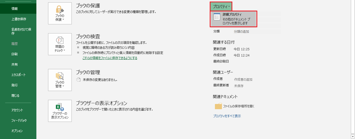Click 最終印刷日 label
The width and height of the screenshot is (355, 139).
tap(221, 61)
